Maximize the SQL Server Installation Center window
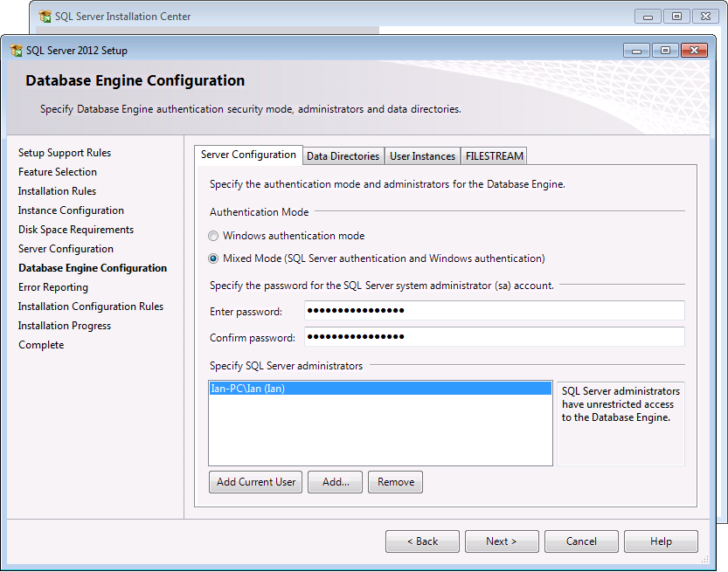The image size is (728, 572). pyautogui.click(x=677, y=17)
